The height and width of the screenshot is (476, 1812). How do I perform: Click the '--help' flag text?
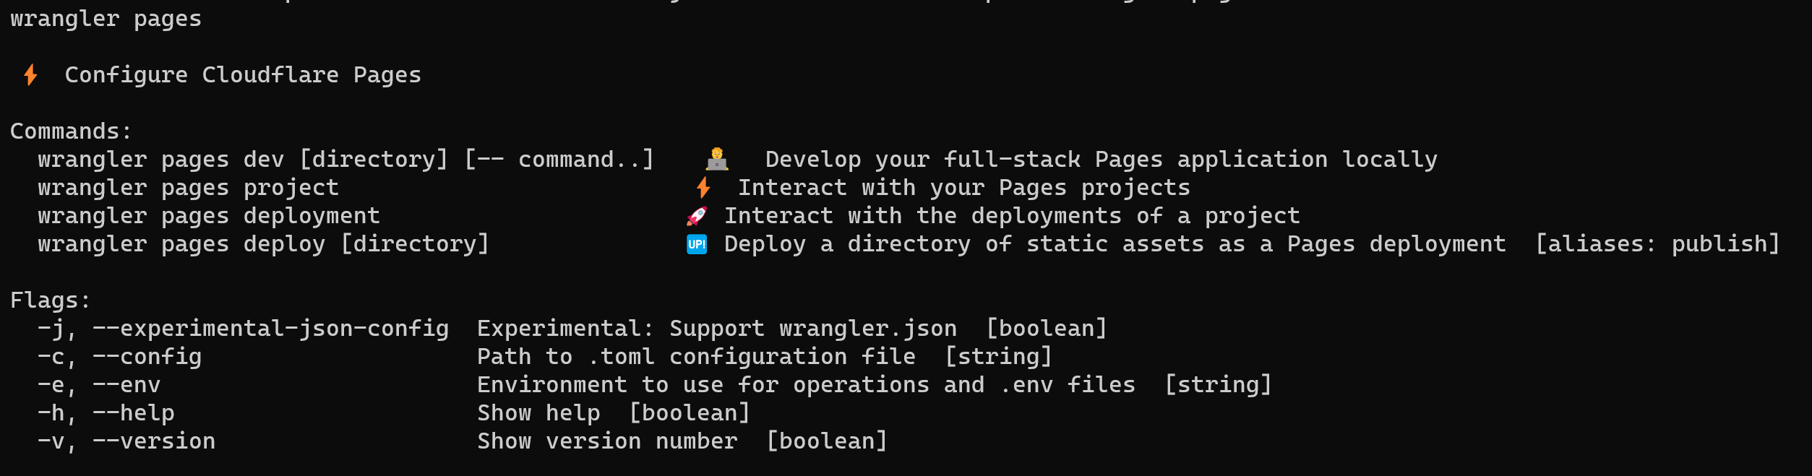coord(133,413)
